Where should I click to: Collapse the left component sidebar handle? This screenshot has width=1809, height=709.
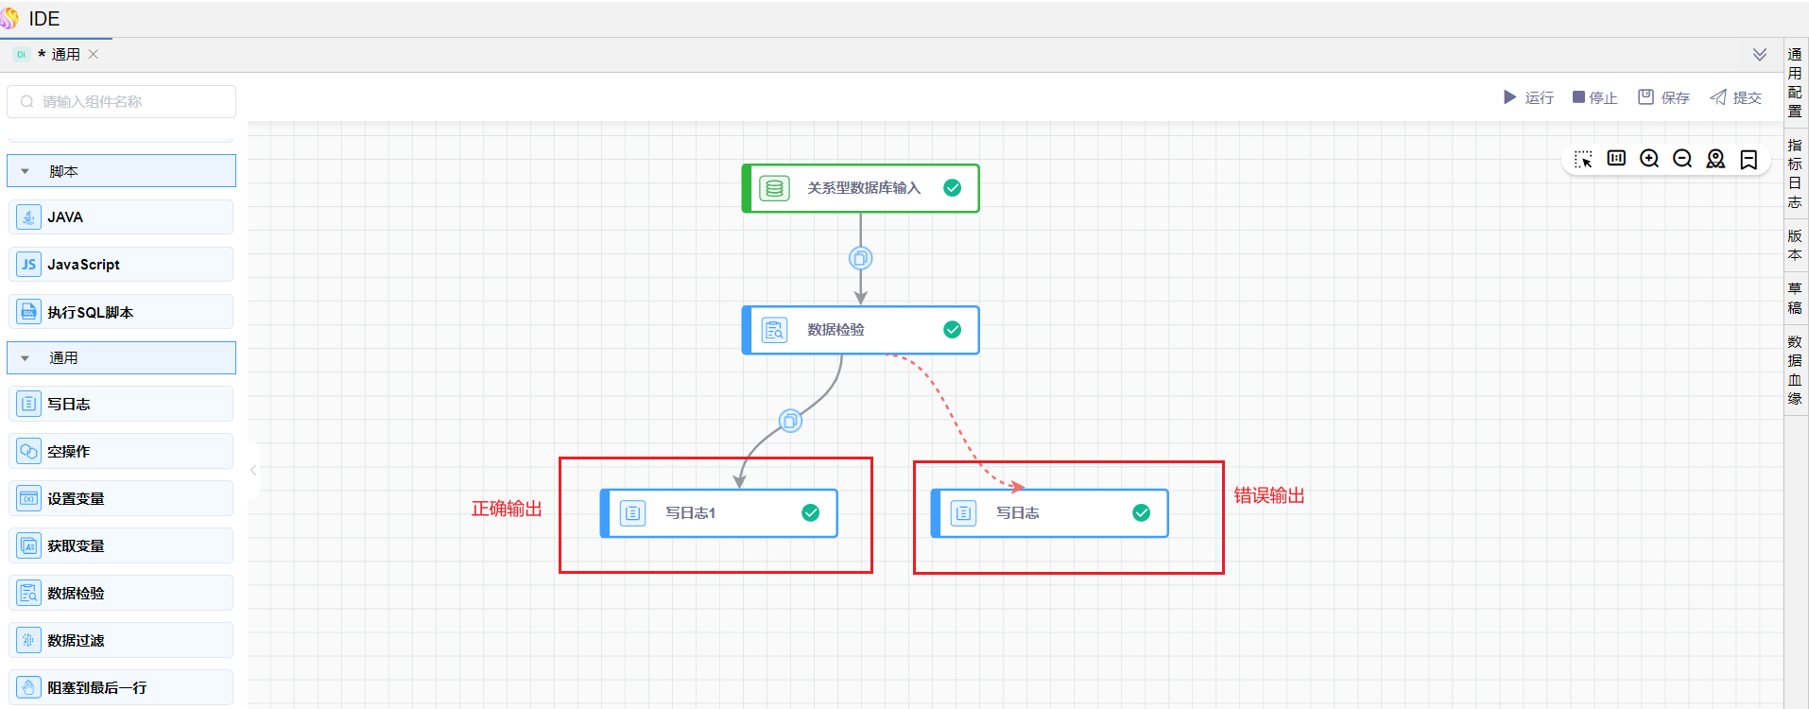point(253,470)
